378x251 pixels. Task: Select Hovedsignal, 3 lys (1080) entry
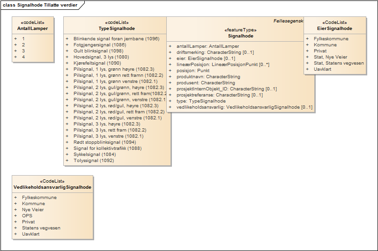pos(101,57)
